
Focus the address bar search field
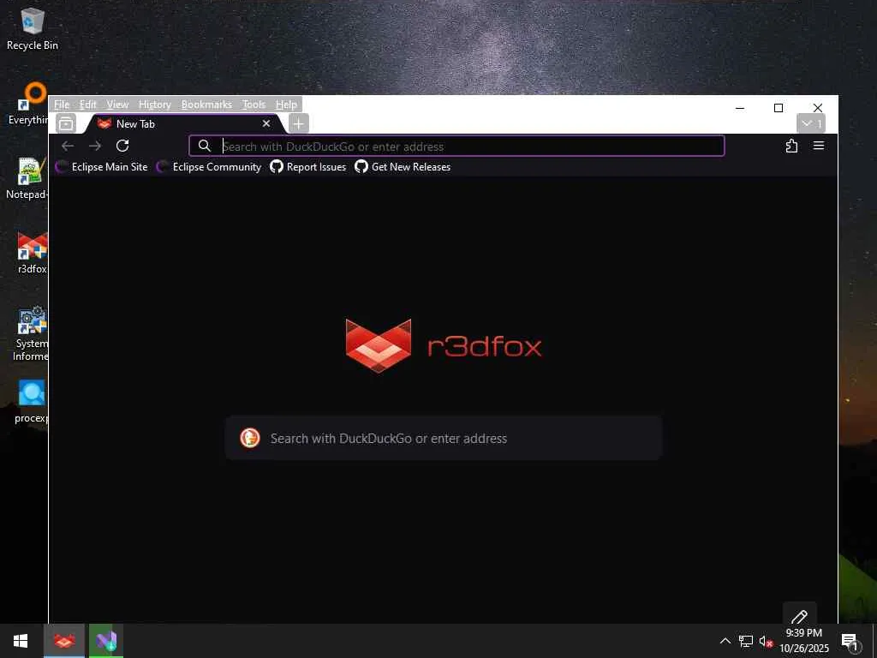pos(457,146)
